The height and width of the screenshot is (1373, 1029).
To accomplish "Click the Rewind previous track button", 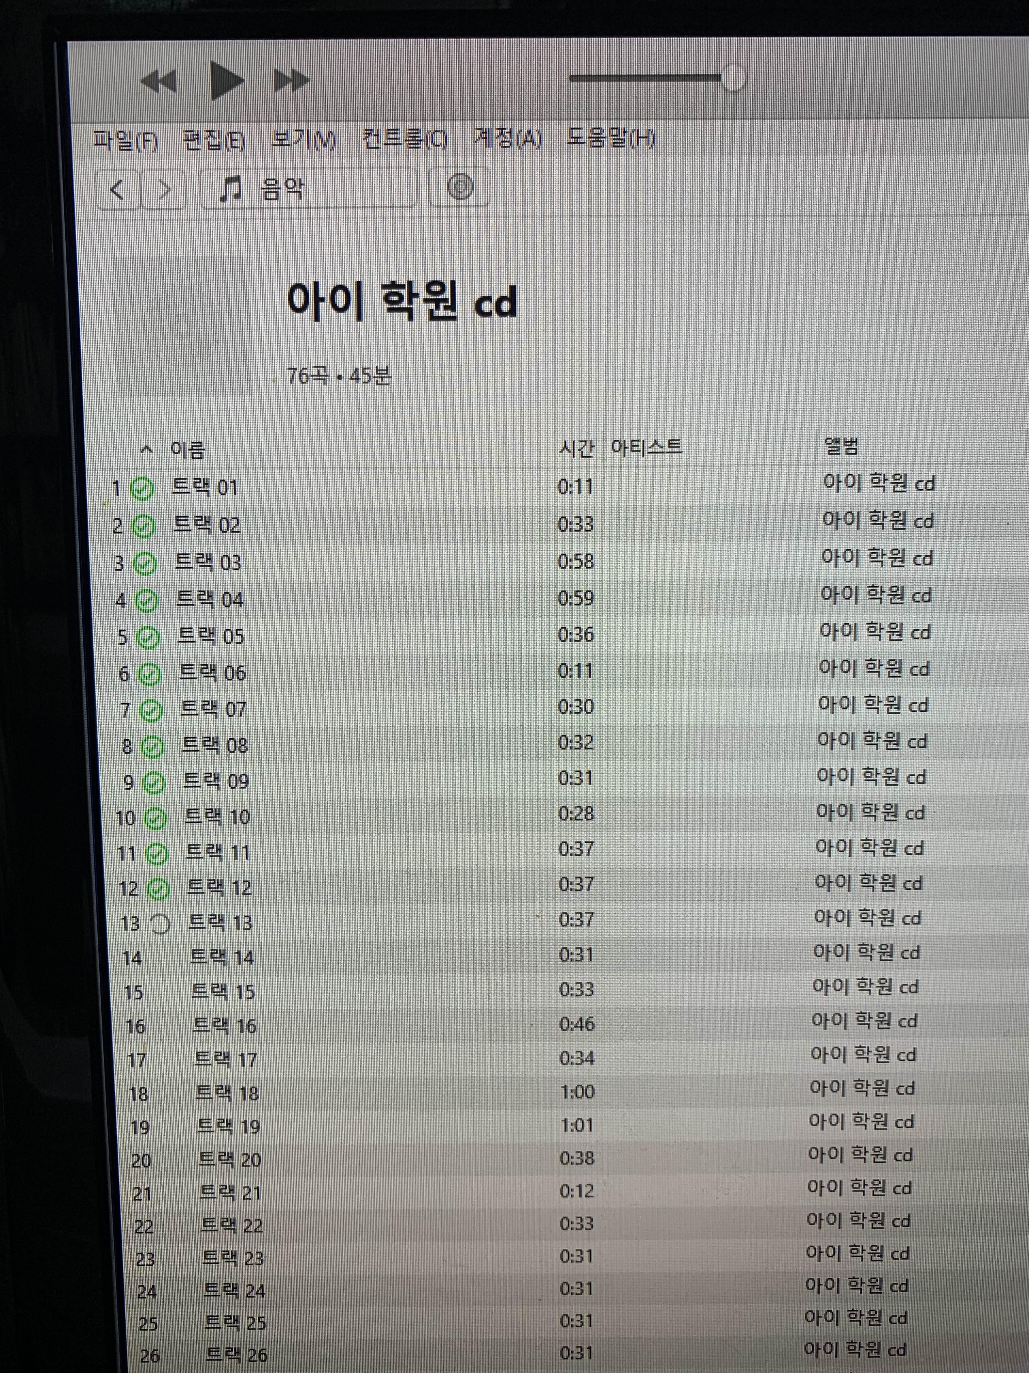I will coord(159,81).
